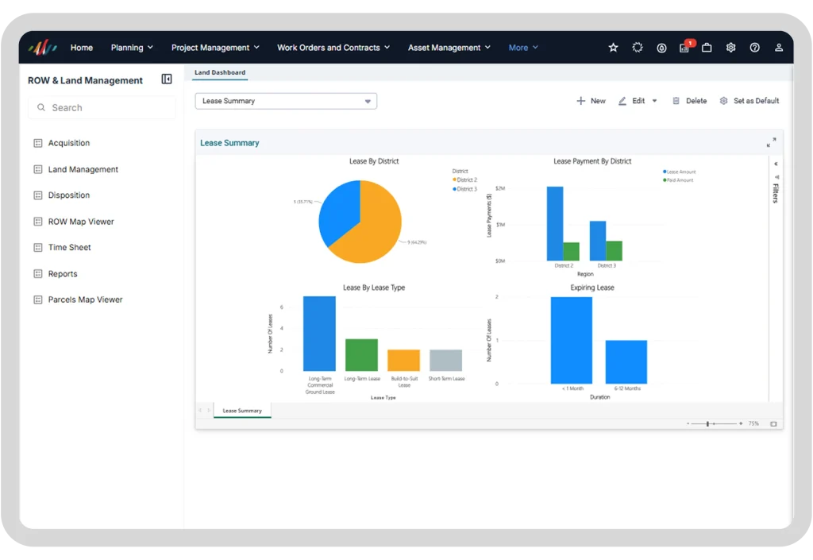Open the briefcase icon in top bar
This screenshot has height=560, width=813.
[x=707, y=48]
